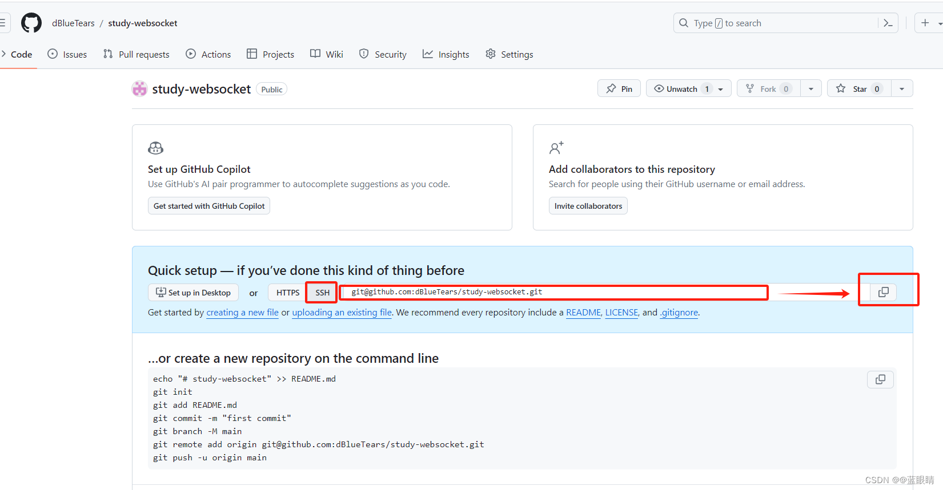Open the Pull requests tab
Image resolution: width=943 pixels, height=490 pixels.
pyautogui.click(x=137, y=54)
